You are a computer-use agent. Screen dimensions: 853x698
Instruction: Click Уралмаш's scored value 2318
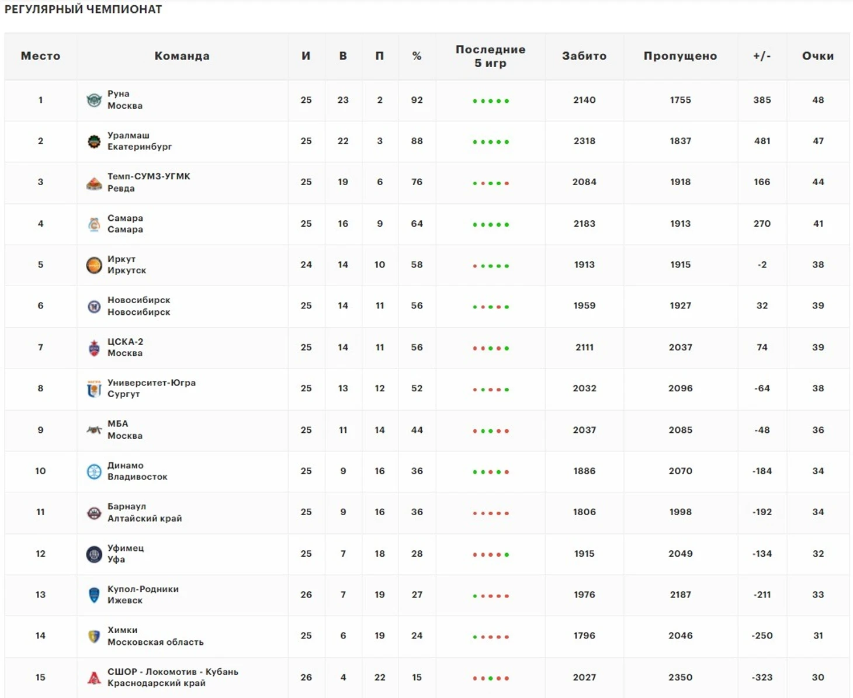click(584, 141)
